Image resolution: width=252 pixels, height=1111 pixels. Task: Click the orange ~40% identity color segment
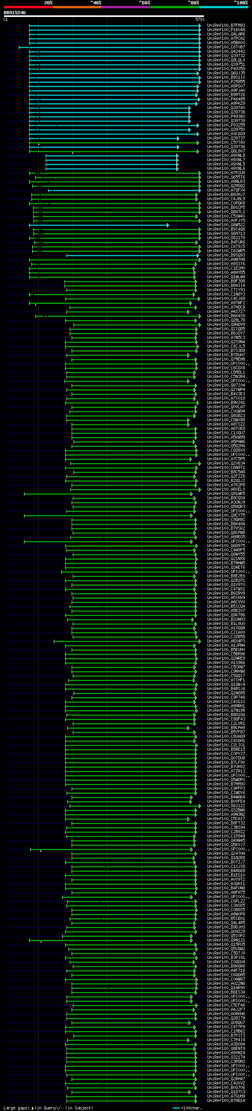coord(77,7)
